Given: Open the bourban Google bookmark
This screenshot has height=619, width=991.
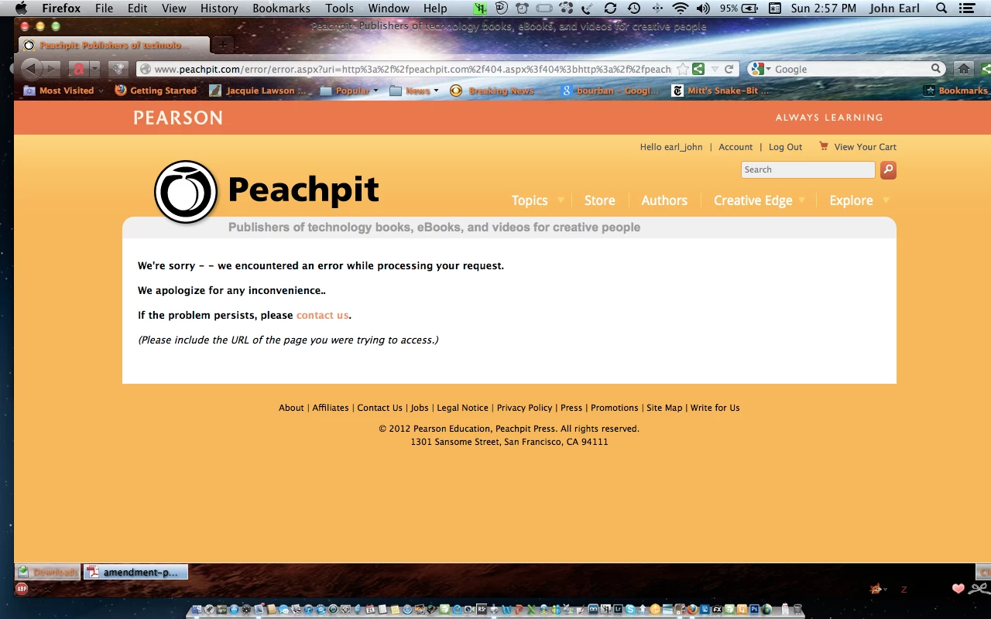Looking at the screenshot, I should pos(609,91).
